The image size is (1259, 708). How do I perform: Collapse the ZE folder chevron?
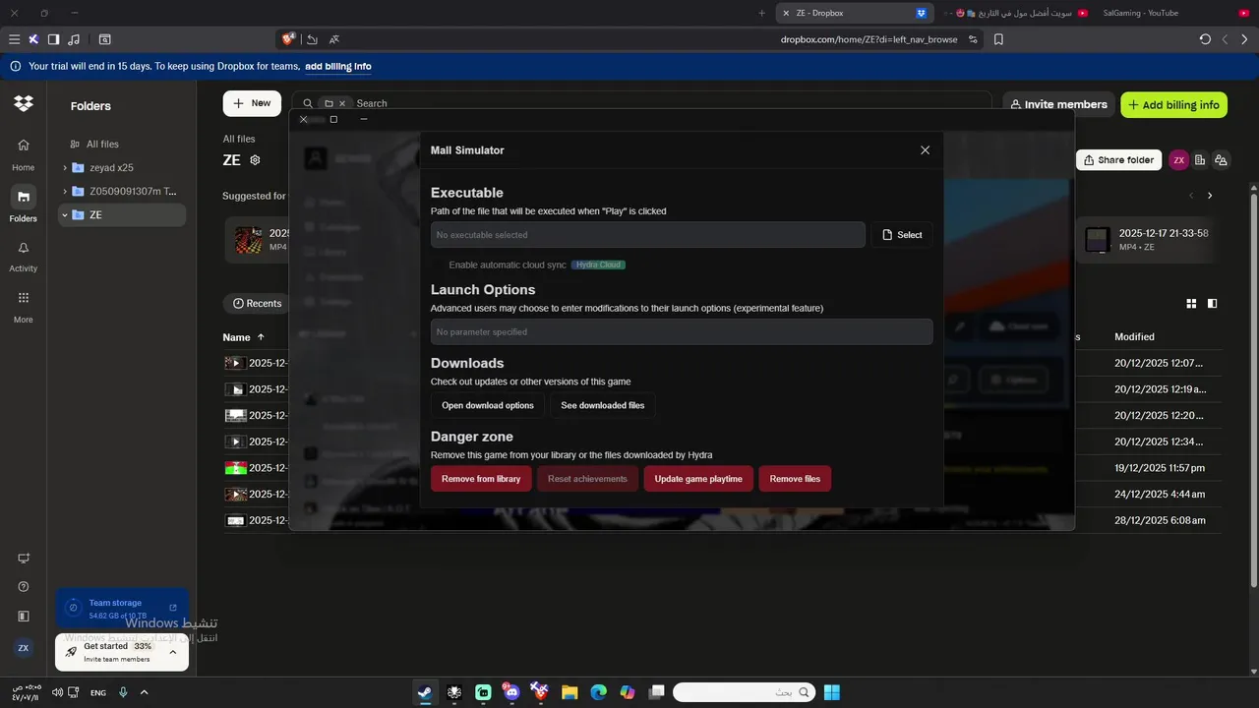tap(65, 215)
